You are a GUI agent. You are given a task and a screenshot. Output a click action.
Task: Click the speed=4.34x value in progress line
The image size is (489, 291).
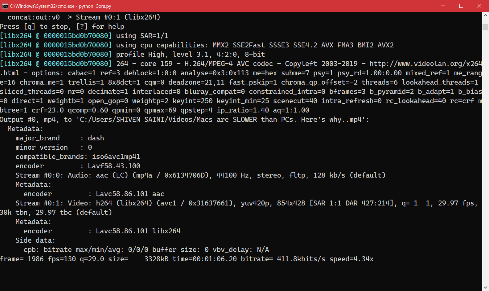[351, 259]
